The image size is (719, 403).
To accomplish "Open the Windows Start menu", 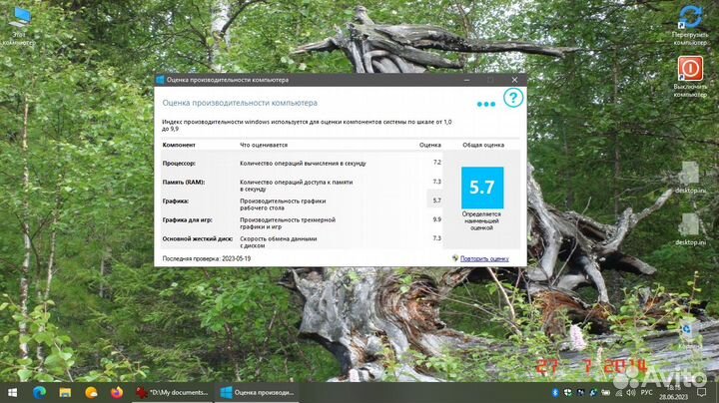I will [12, 392].
